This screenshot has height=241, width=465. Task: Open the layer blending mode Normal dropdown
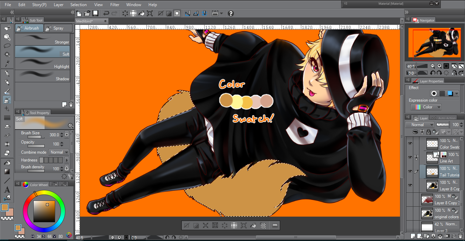[420, 125]
